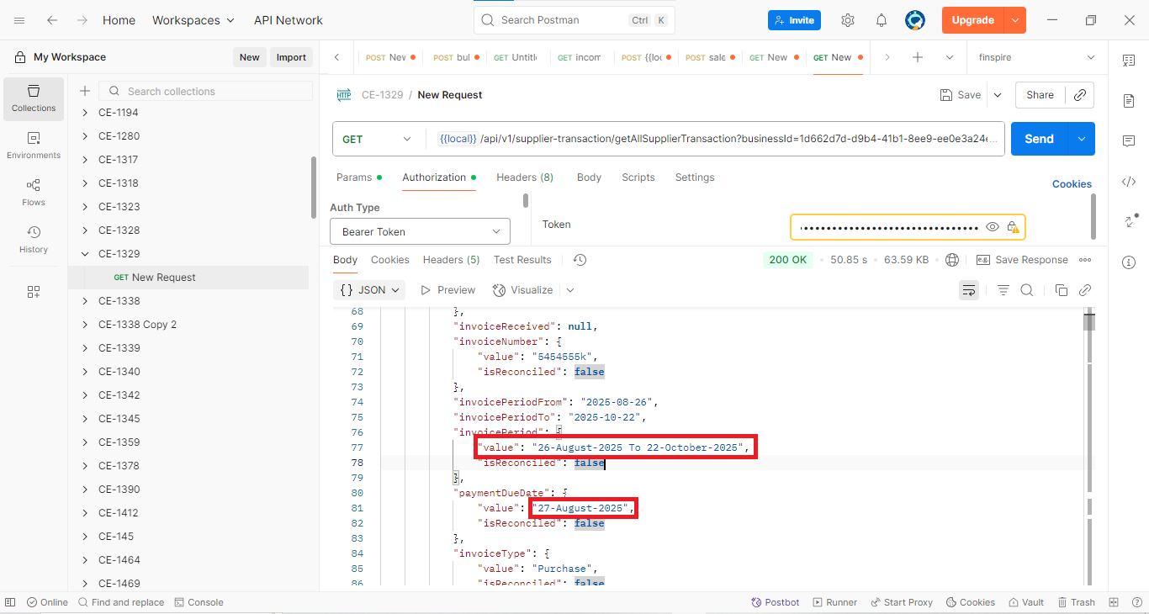This screenshot has width=1149, height=614.
Task: Open the Flows sidebar panel
Action: point(34,193)
